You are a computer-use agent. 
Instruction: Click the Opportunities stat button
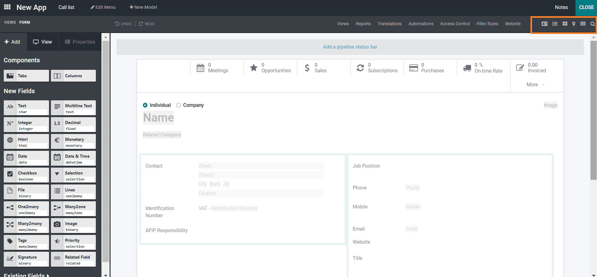(x=270, y=68)
